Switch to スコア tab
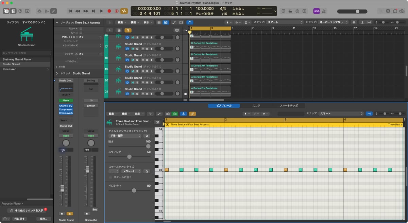The image size is (408, 223). [256, 106]
